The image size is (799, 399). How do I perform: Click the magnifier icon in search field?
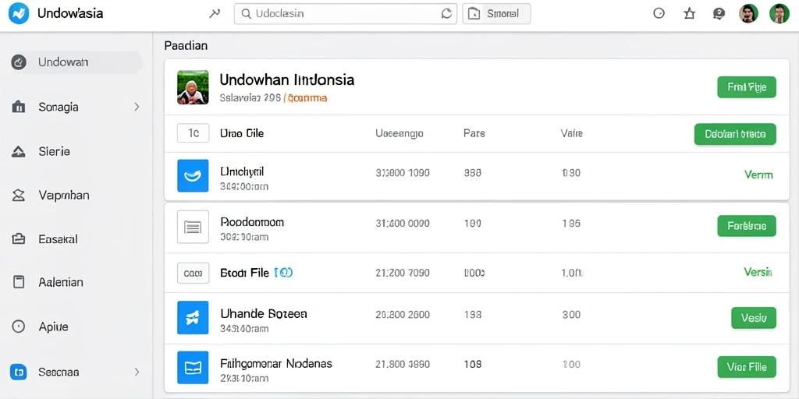click(x=246, y=14)
